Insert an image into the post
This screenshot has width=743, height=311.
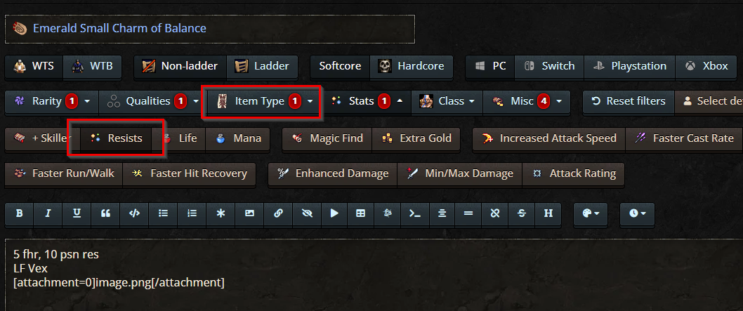tap(249, 213)
